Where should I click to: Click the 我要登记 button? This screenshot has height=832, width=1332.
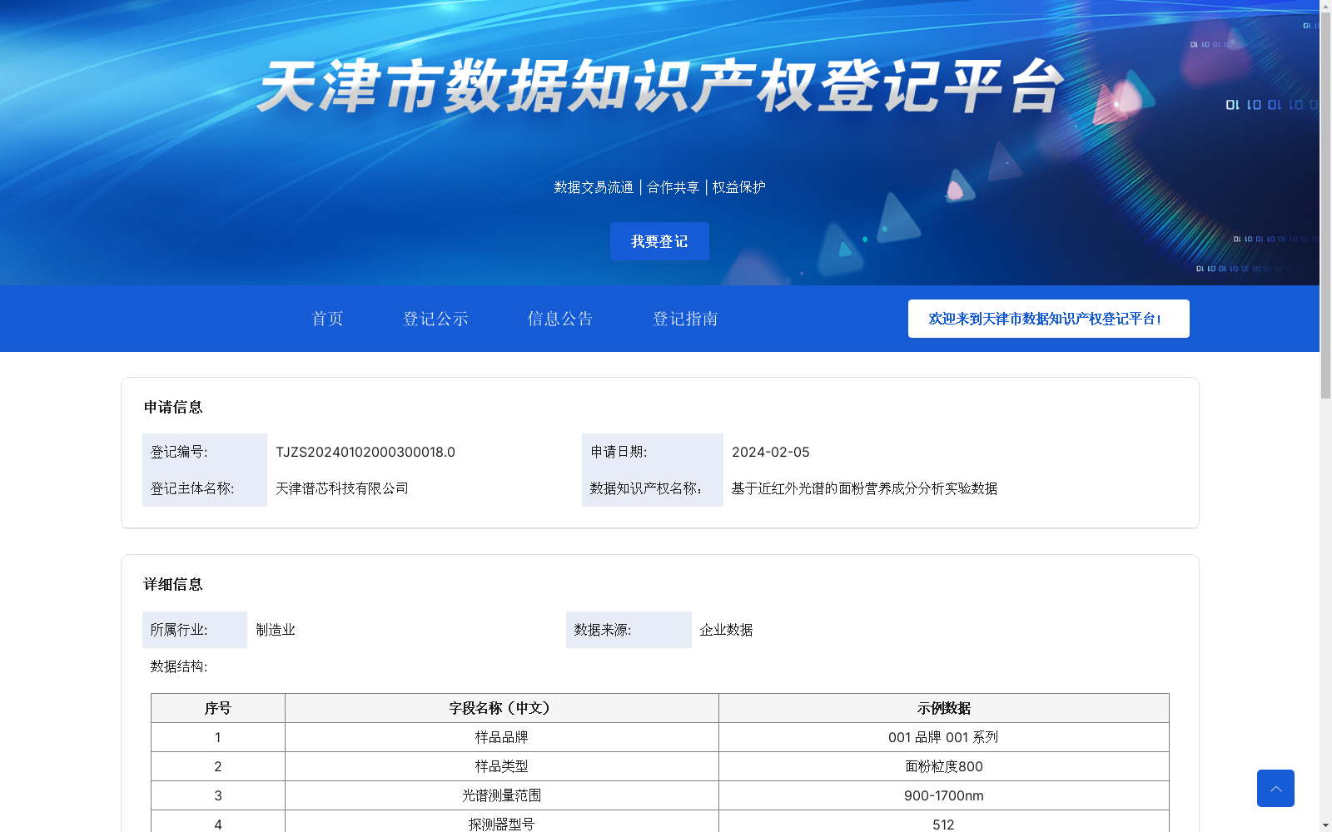[659, 241]
